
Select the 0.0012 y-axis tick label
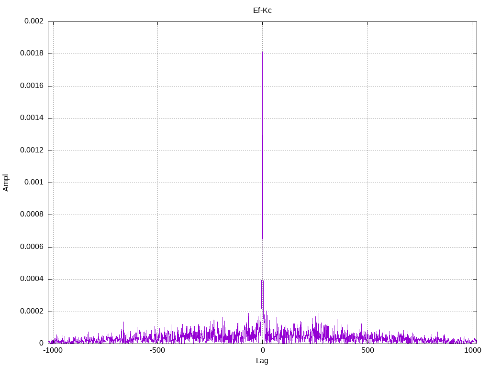(32, 151)
